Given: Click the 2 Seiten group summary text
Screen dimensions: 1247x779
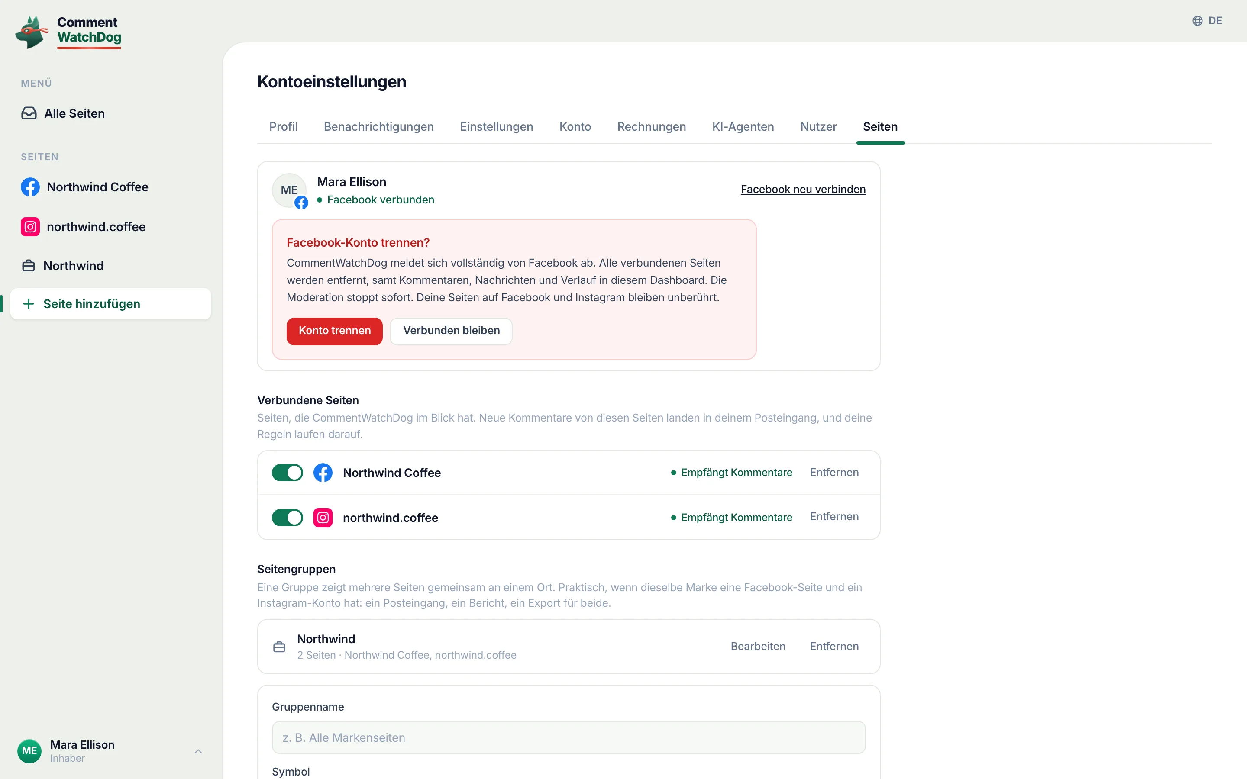Looking at the screenshot, I should coord(407,655).
